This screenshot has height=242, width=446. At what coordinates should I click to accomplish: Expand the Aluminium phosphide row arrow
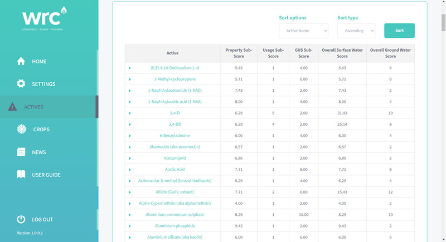point(130,226)
